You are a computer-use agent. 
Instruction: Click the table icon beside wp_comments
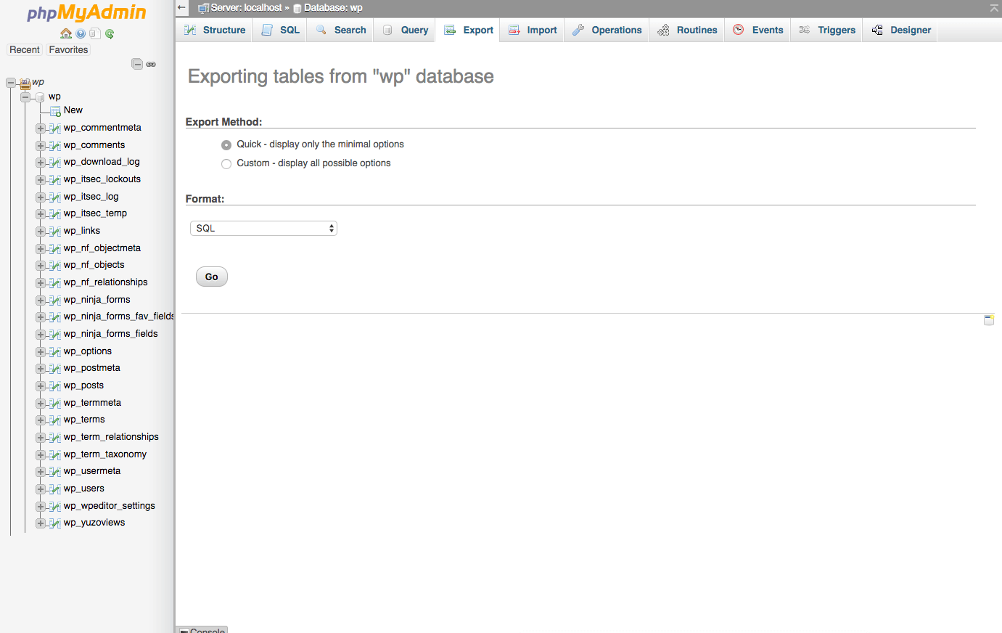pos(55,146)
